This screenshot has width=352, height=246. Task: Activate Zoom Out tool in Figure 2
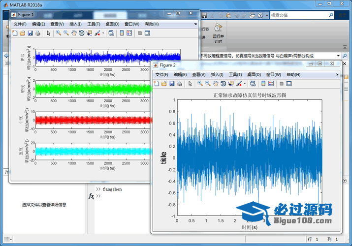[x=208, y=84]
